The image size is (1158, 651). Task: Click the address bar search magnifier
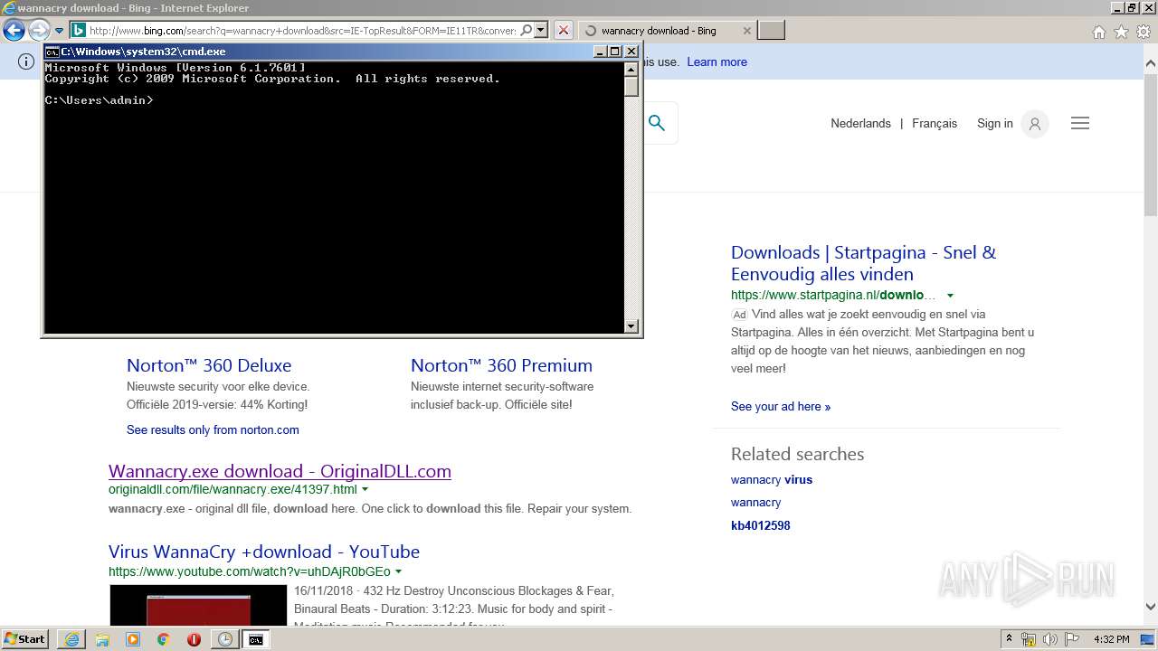pos(527,30)
